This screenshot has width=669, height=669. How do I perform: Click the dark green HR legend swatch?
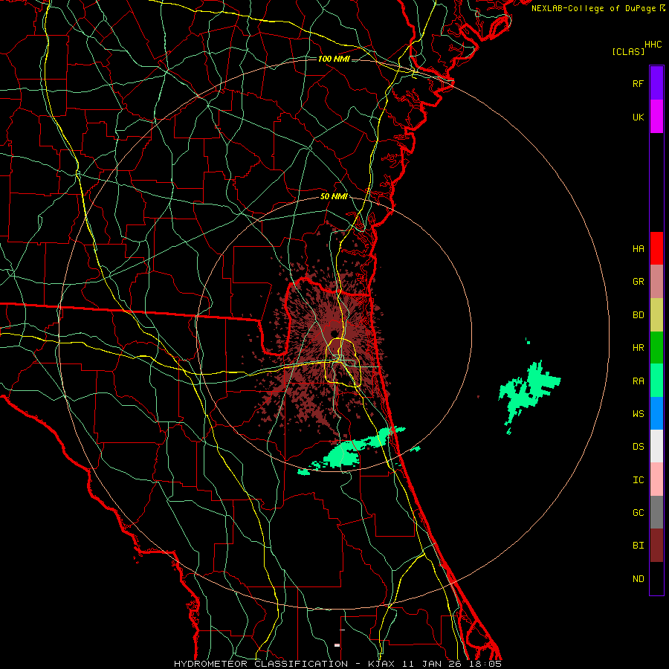click(656, 347)
